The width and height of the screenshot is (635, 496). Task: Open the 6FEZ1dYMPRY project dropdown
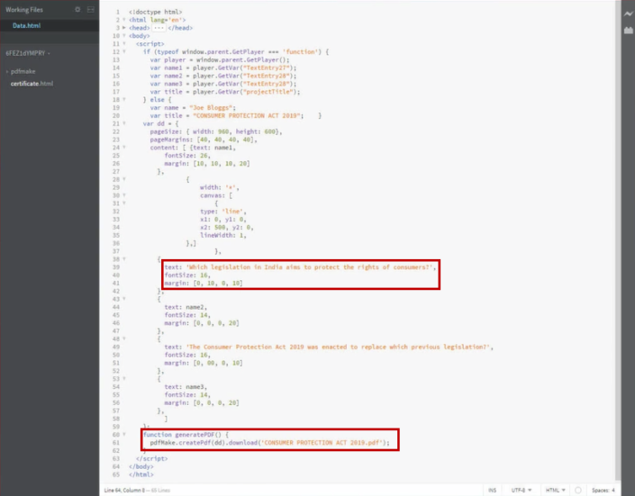point(28,53)
